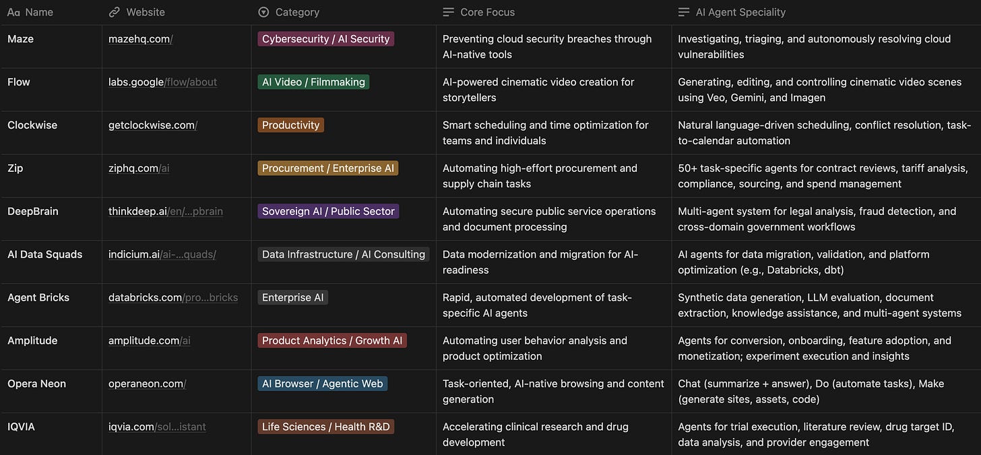Image resolution: width=981 pixels, height=455 pixels.
Task: Open the iqvia.com website link
Action: [157, 427]
